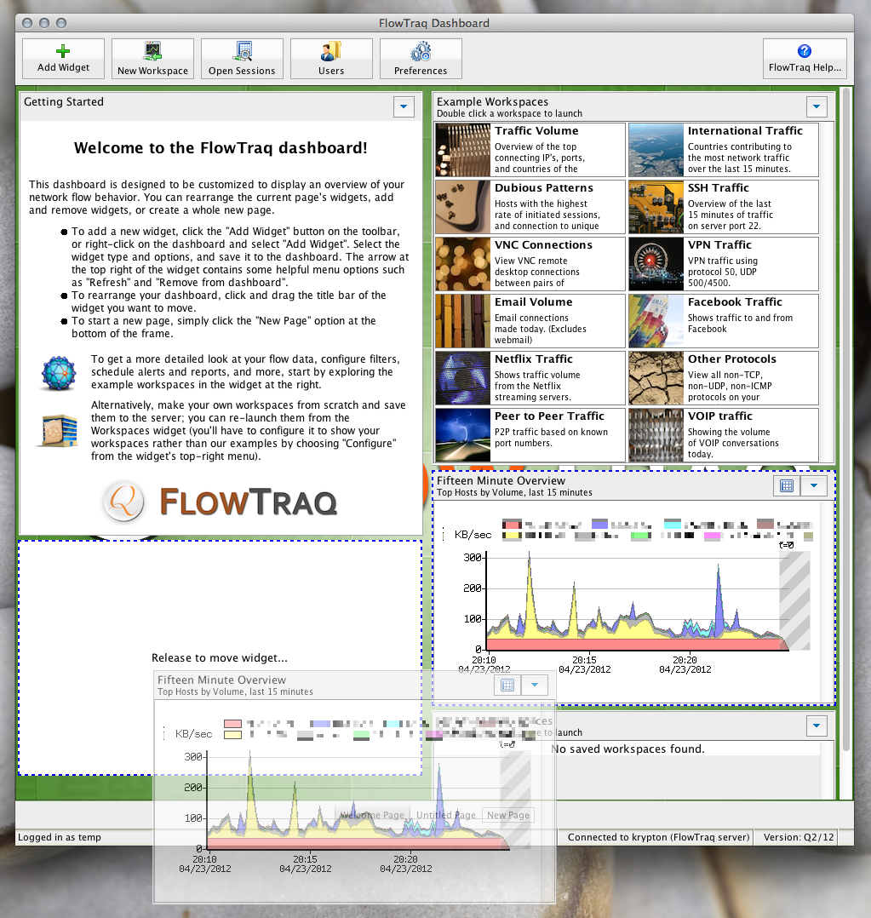Click the 'No saved workspaces found.' message
Image resolution: width=871 pixels, height=918 pixels.
coord(627,749)
